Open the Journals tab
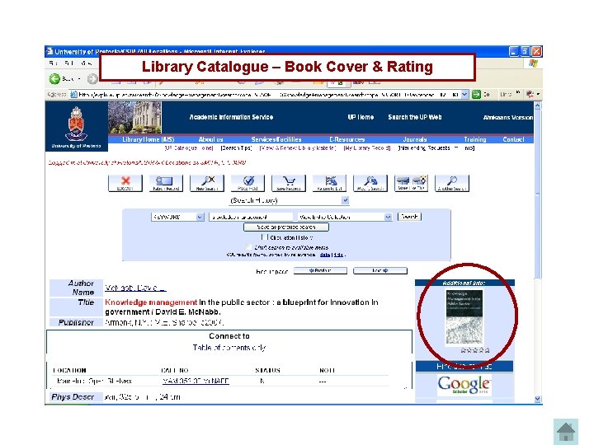This screenshot has height=445, width=594. click(415, 139)
